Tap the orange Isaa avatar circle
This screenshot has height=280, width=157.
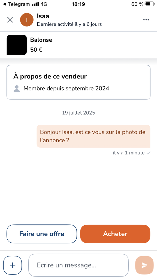pos(27,20)
